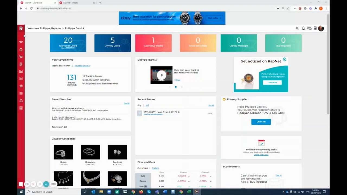Open the Windows Start menu
The height and width of the screenshot is (195, 347).
21,192
